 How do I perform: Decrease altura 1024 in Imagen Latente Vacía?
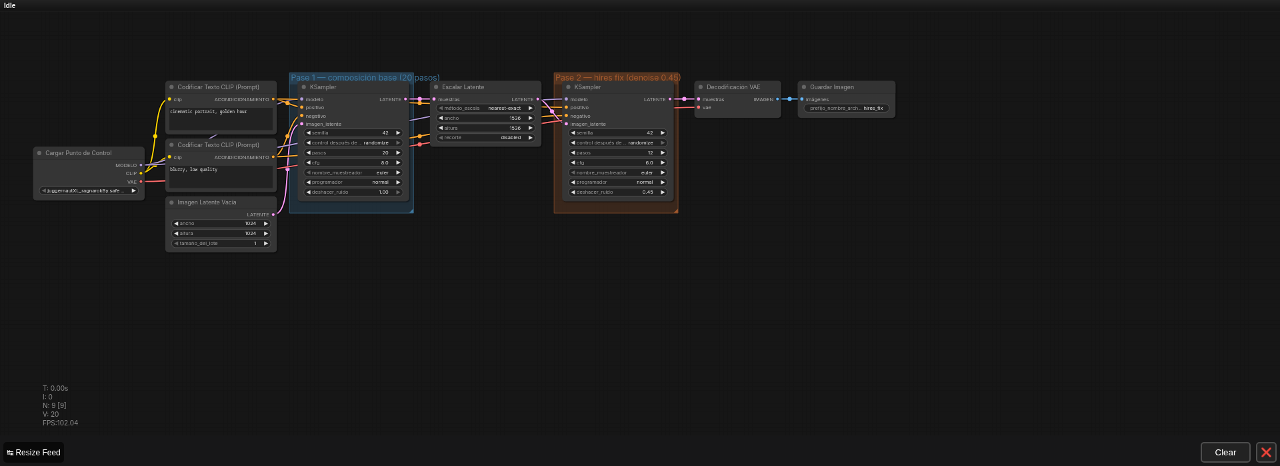click(176, 234)
